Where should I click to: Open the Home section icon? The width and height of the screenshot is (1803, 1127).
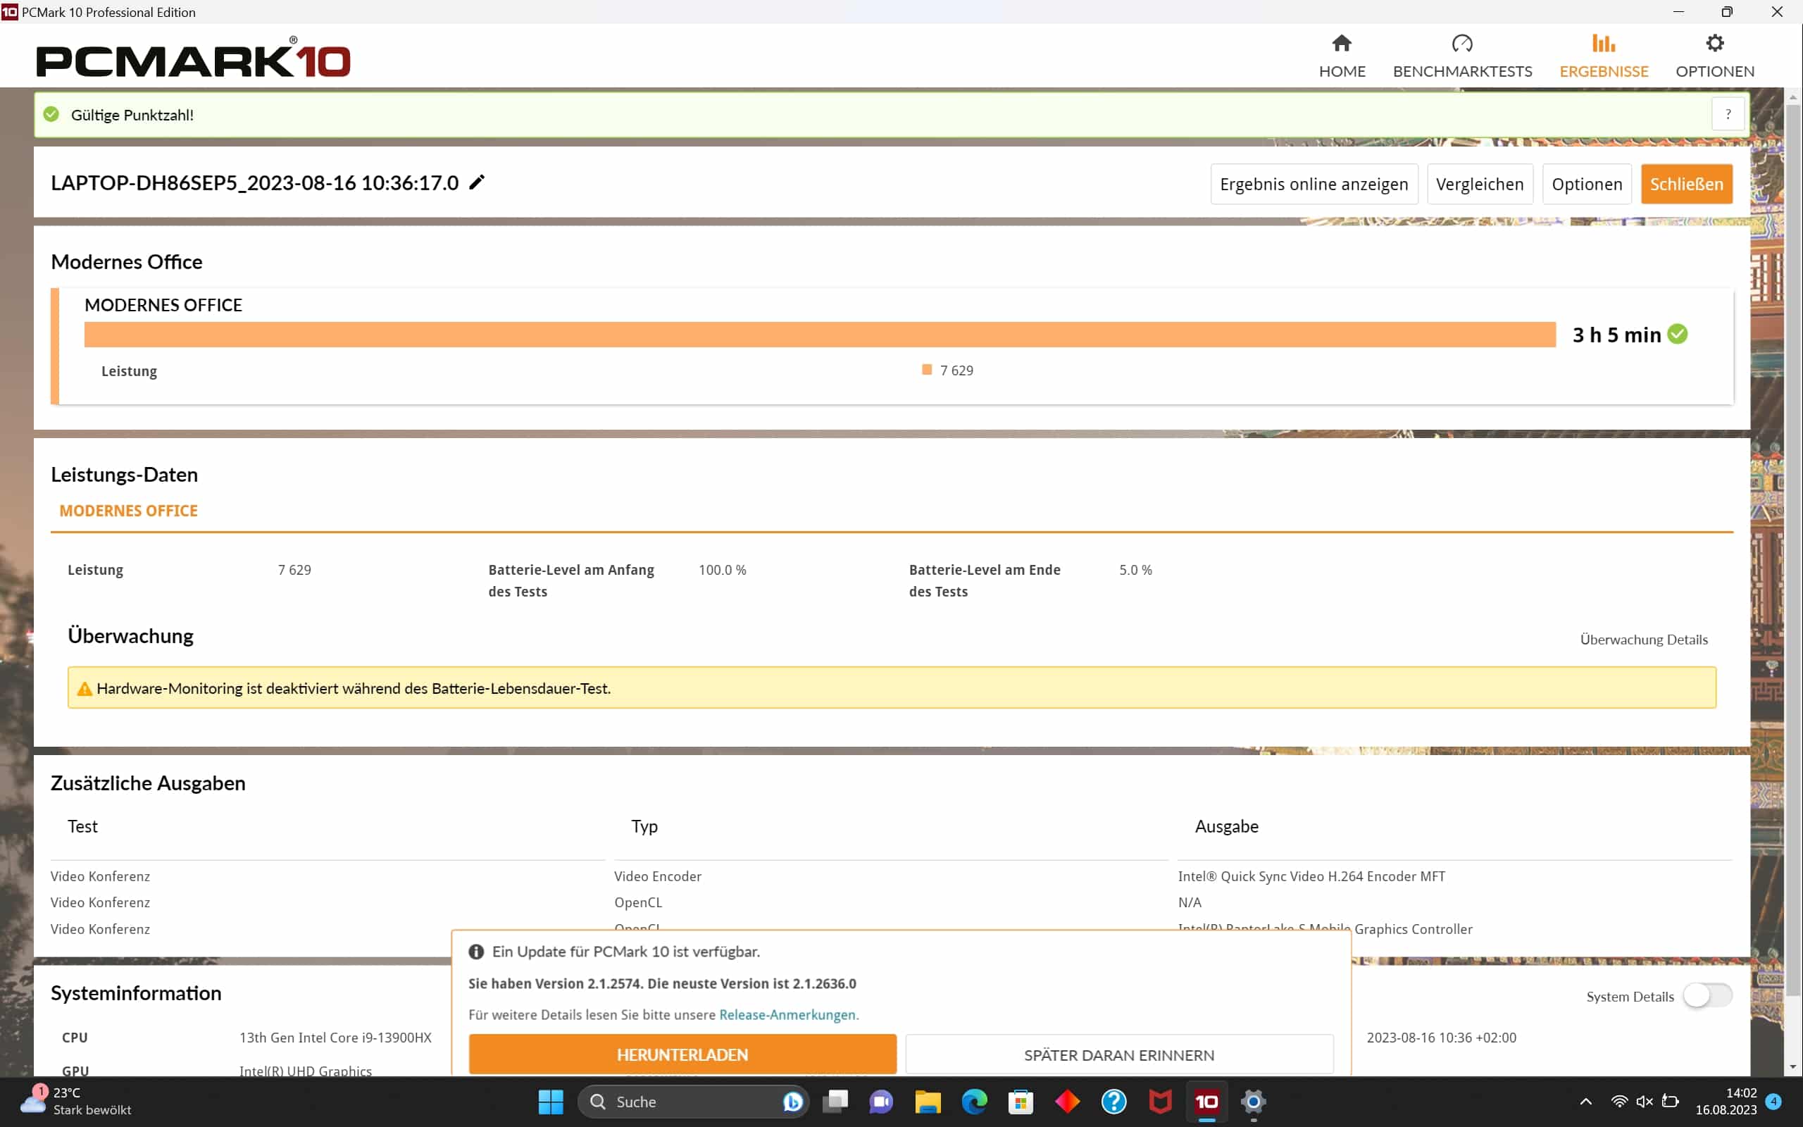[1341, 44]
